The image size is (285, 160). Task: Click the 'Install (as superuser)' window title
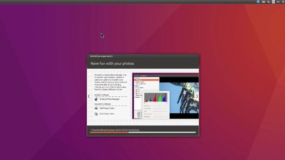click(x=101, y=56)
